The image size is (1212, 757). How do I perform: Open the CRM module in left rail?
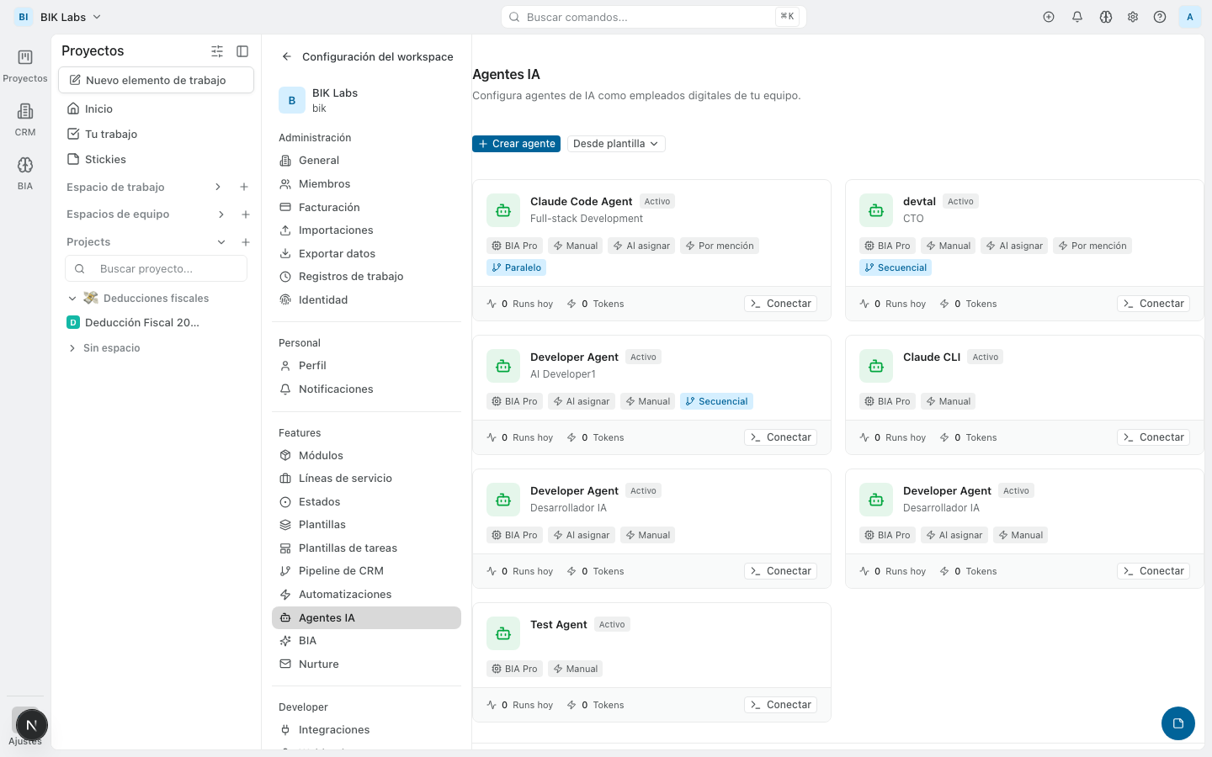point(25,112)
